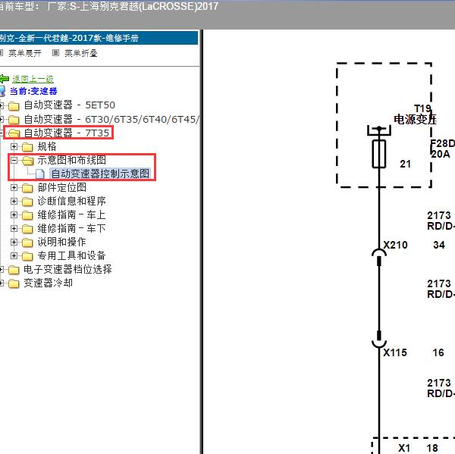Select the 示意图和布线图 tree item
This screenshot has height=454, width=455.
tap(72, 160)
